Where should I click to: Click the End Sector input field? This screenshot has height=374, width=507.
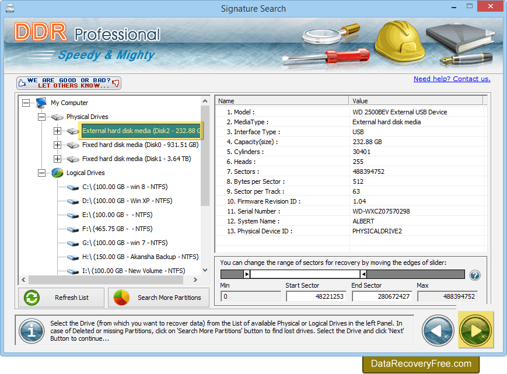tap(382, 296)
